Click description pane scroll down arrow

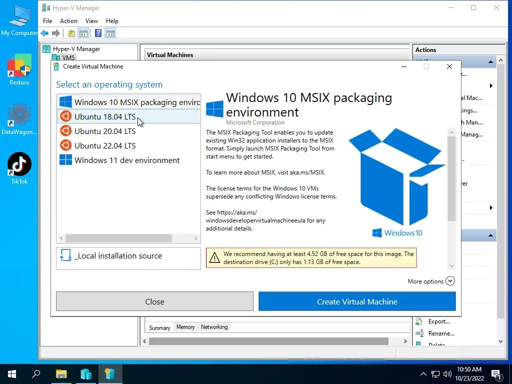pyautogui.click(x=451, y=266)
